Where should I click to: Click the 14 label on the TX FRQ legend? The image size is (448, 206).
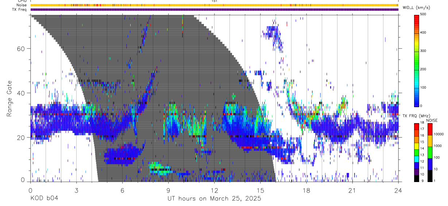(x=422, y=149)
